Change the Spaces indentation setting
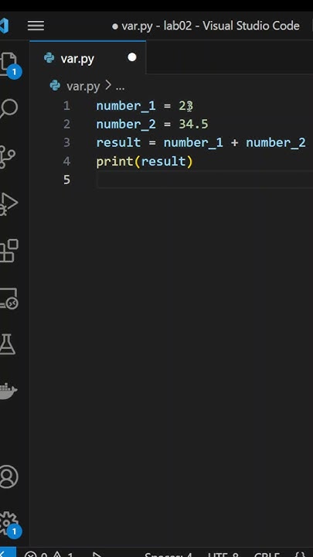The height and width of the screenshot is (557, 313). tap(169, 554)
